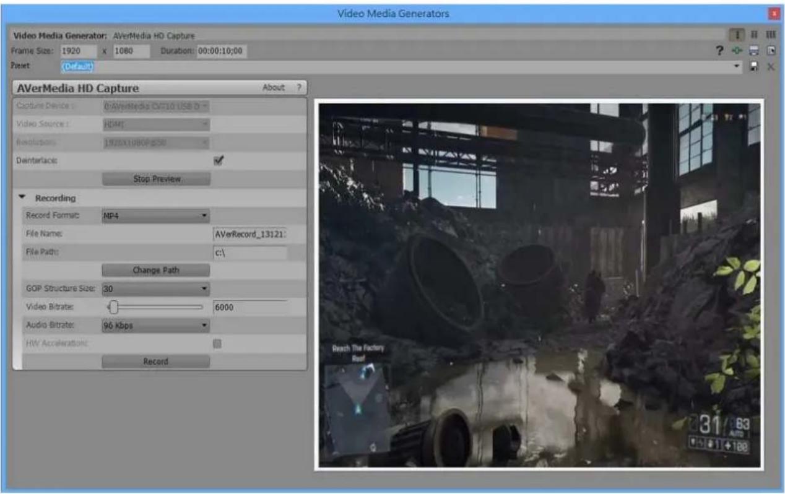Open the Video Source dropdown
This screenshot has width=785, height=494.
point(155,124)
